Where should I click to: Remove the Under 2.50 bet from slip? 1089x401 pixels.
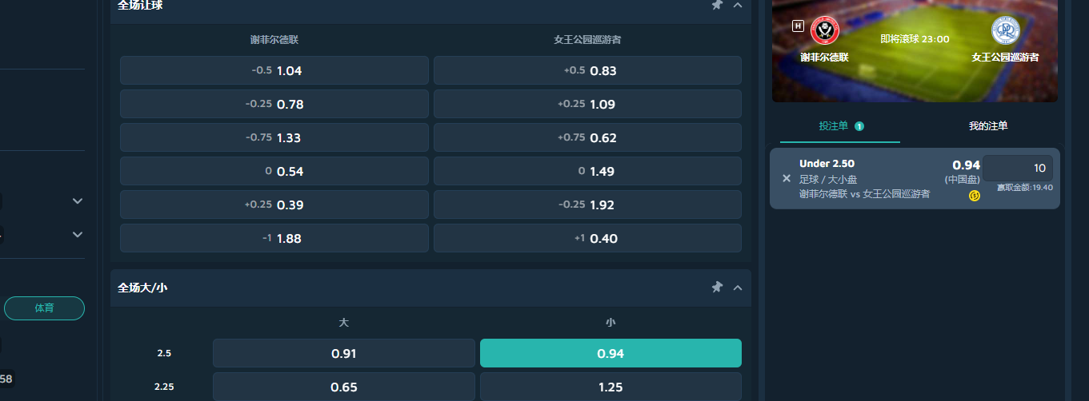pos(787,179)
